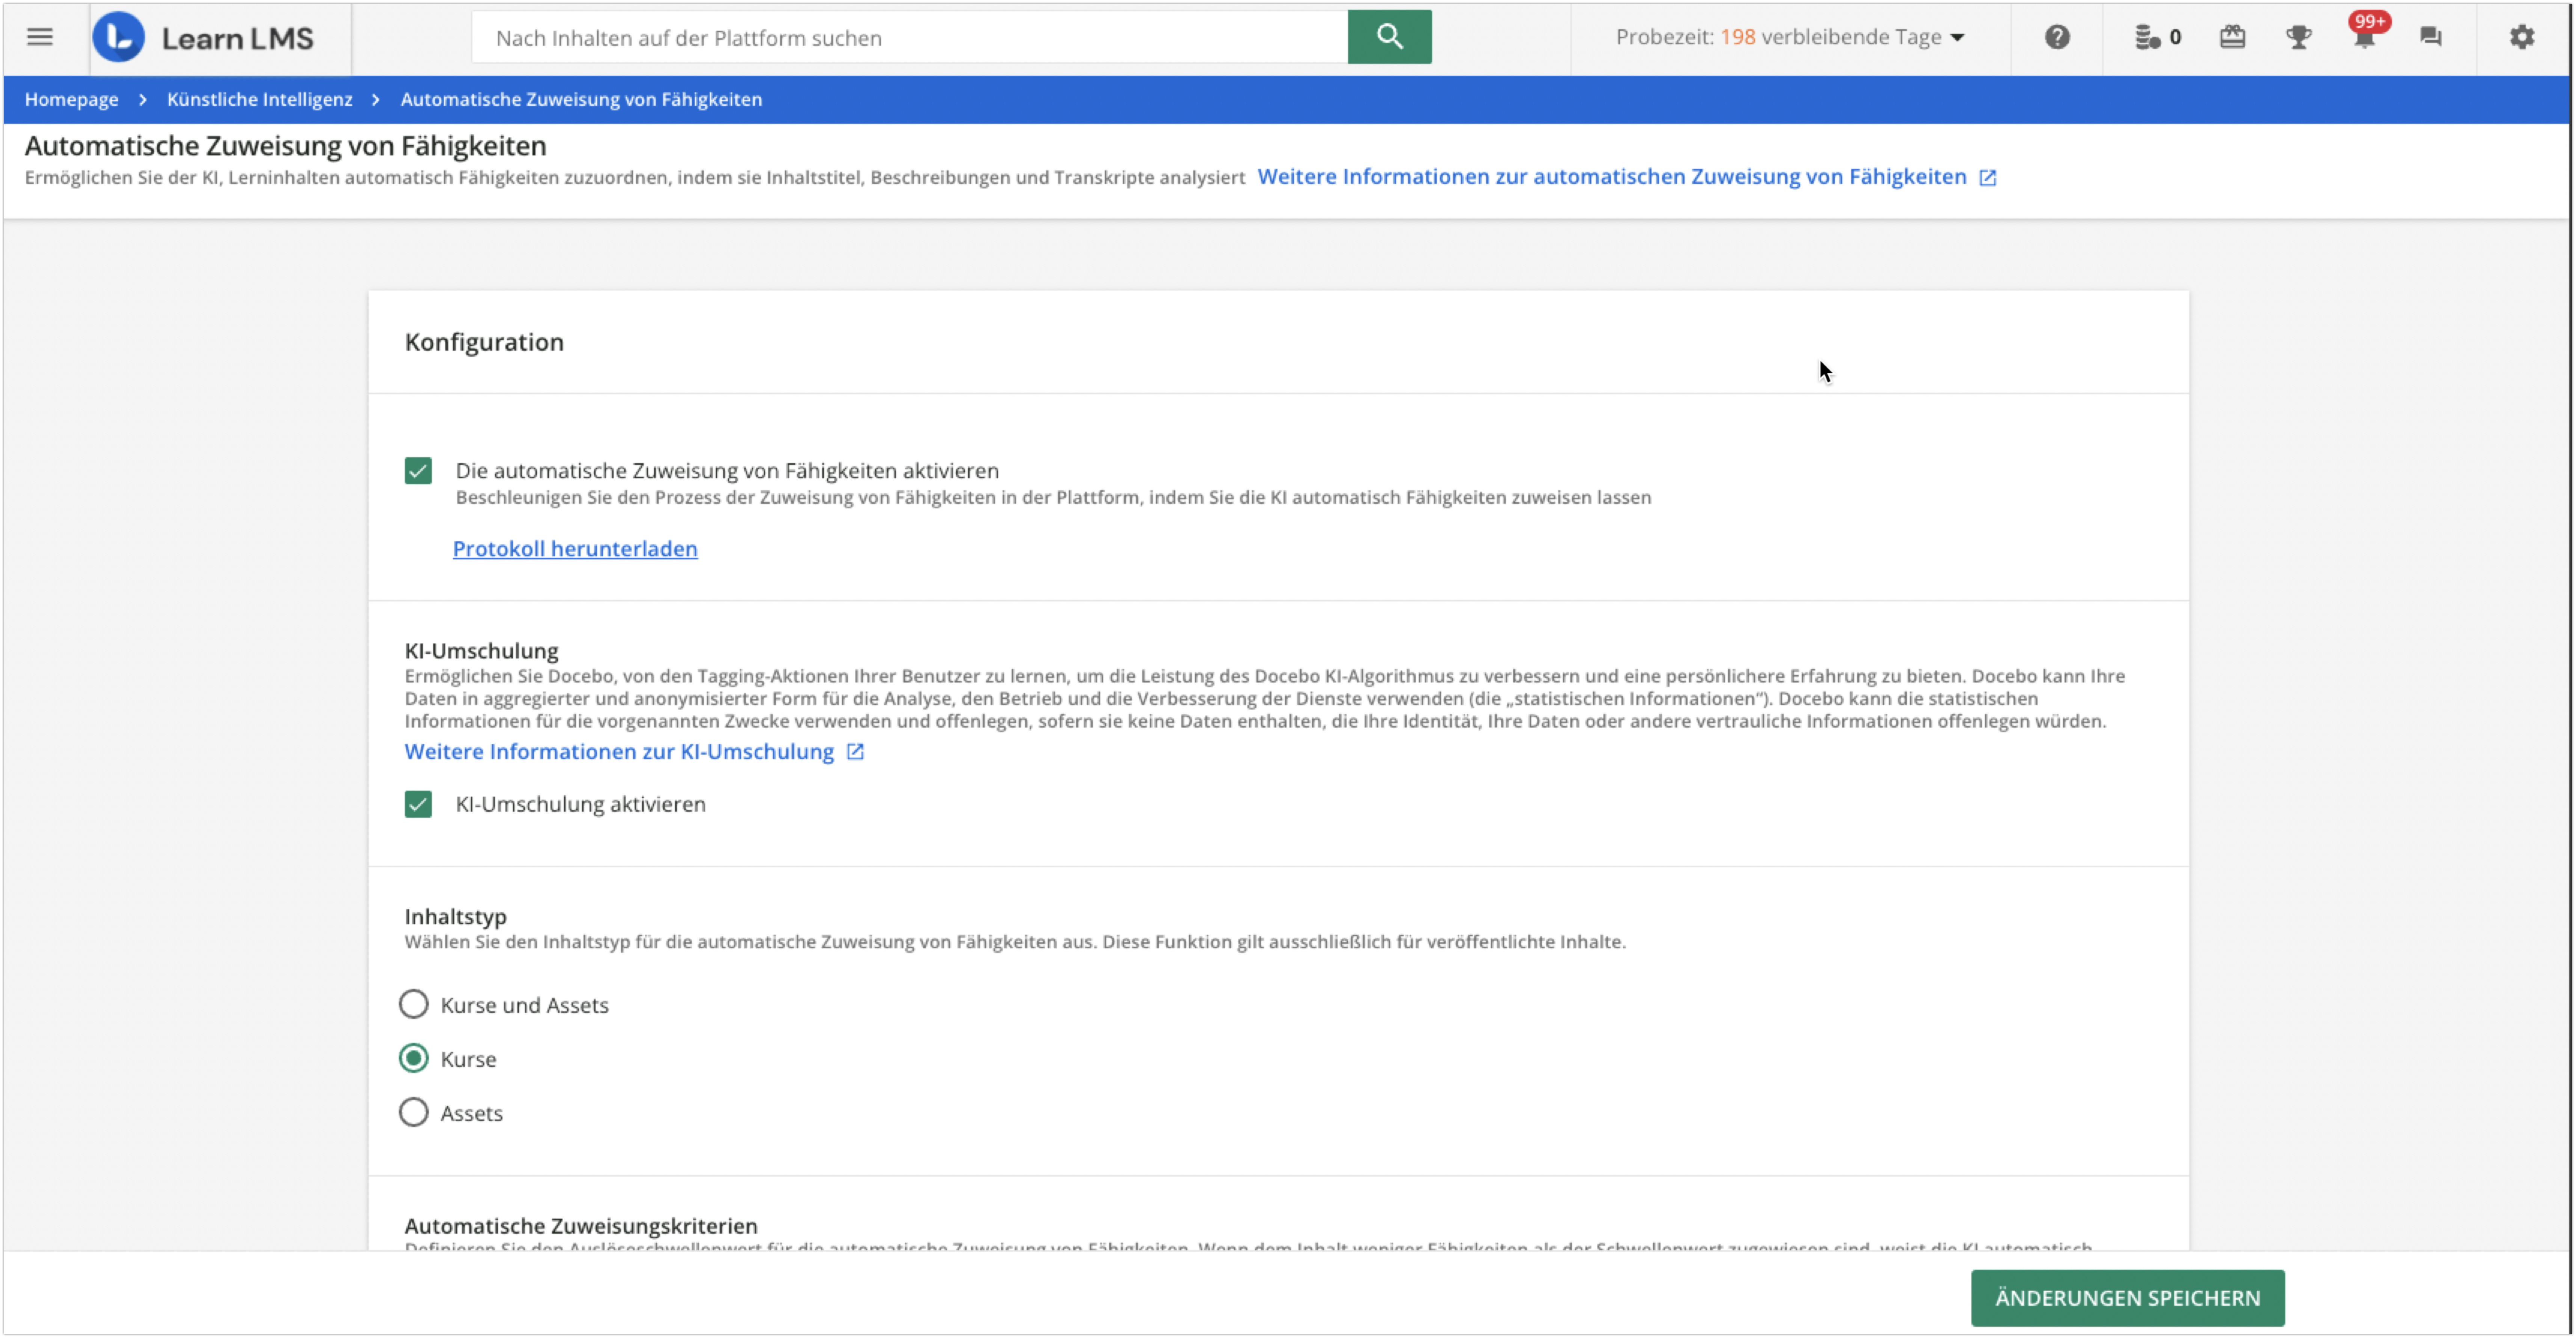
Task: Go to Künstliche Intelligenz breadcrumb
Action: (x=259, y=99)
